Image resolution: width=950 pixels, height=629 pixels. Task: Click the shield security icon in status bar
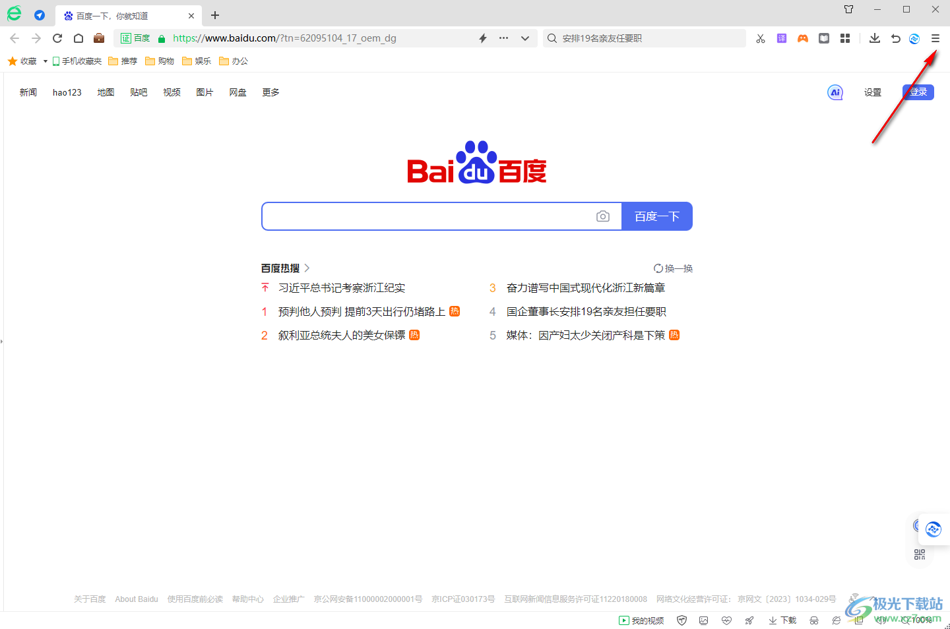[682, 620]
